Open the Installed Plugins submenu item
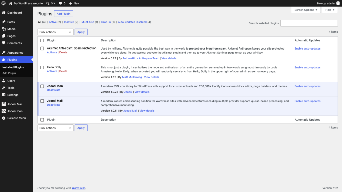 click(13, 67)
